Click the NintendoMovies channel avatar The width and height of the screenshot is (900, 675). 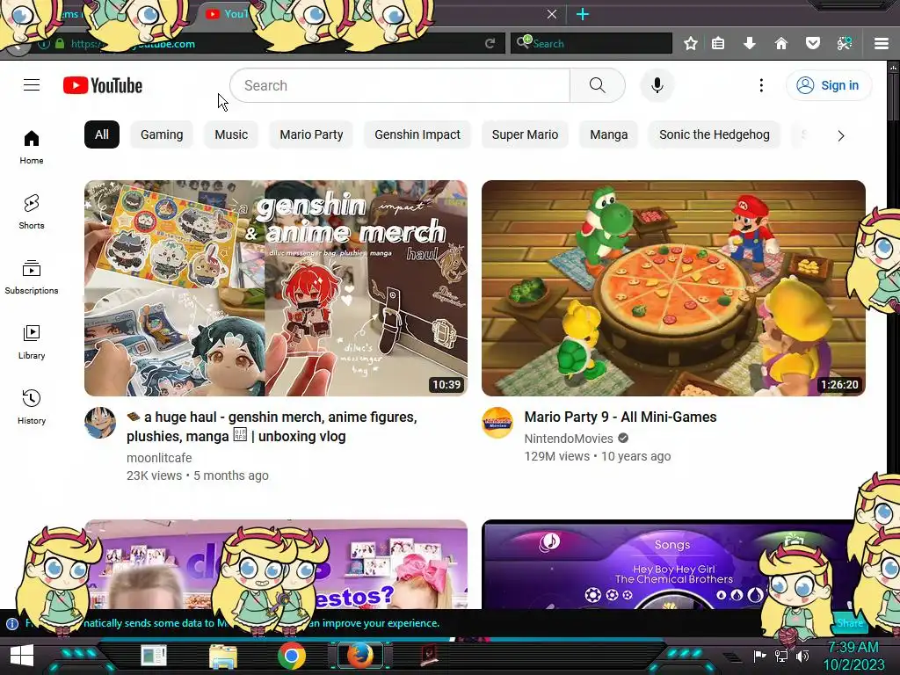coord(497,423)
